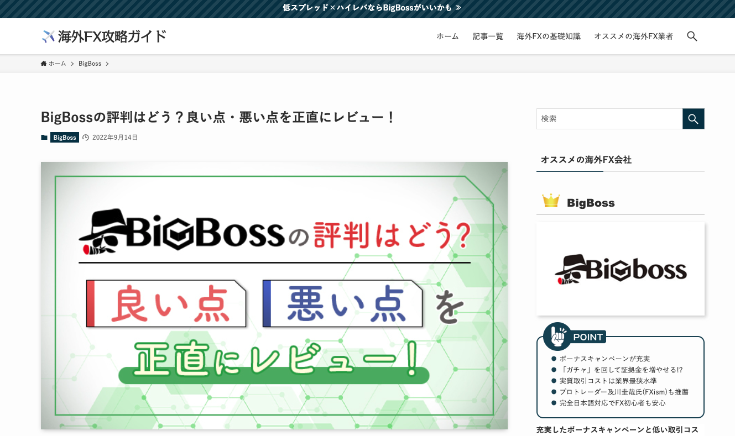This screenshot has width=735, height=436.
Task: Click the magnifying glass search icon in the header
Action: pyautogui.click(x=692, y=36)
